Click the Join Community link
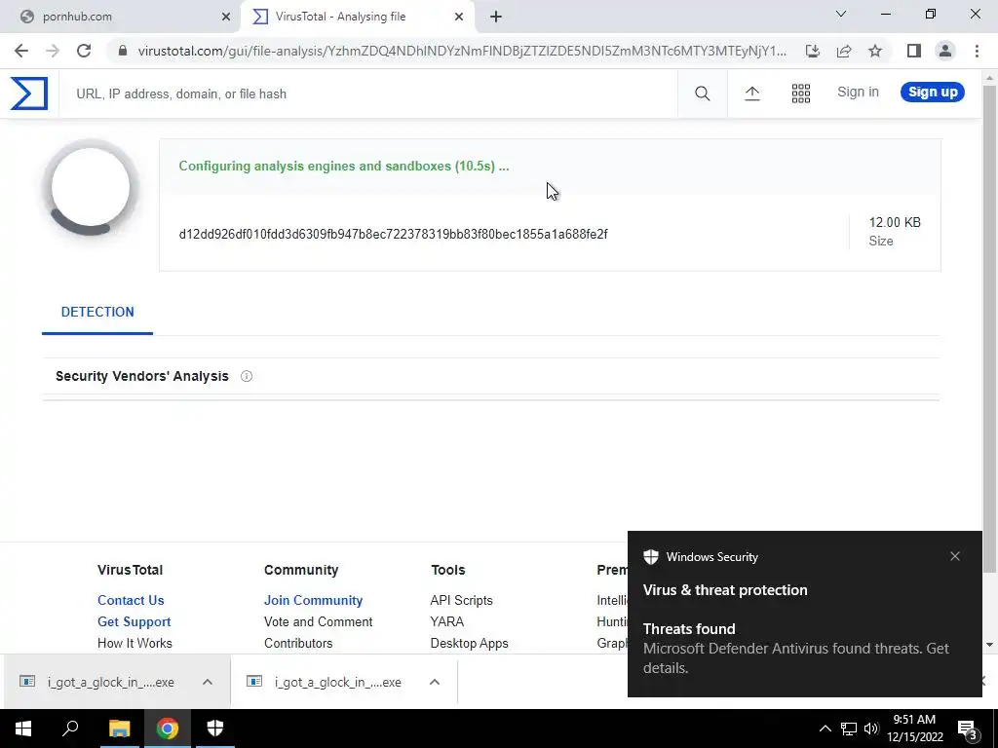This screenshot has height=748, width=998. point(313,600)
